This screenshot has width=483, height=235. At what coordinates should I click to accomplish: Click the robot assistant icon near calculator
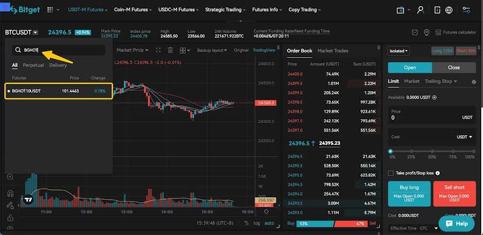click(x=415, y=32)
